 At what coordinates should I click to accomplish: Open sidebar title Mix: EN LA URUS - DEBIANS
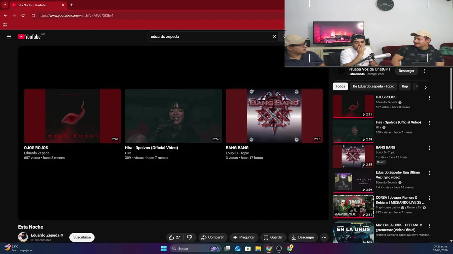click(399, 228)
